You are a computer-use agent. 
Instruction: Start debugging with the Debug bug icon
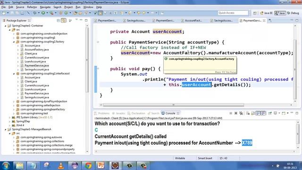click(34, 13)
